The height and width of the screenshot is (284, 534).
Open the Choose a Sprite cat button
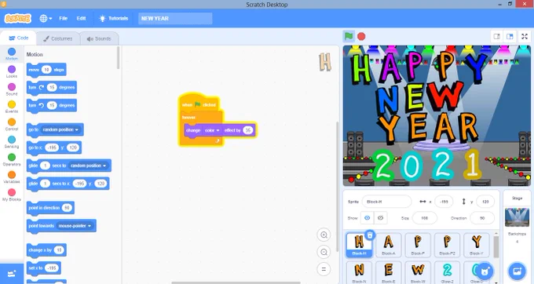484,271
